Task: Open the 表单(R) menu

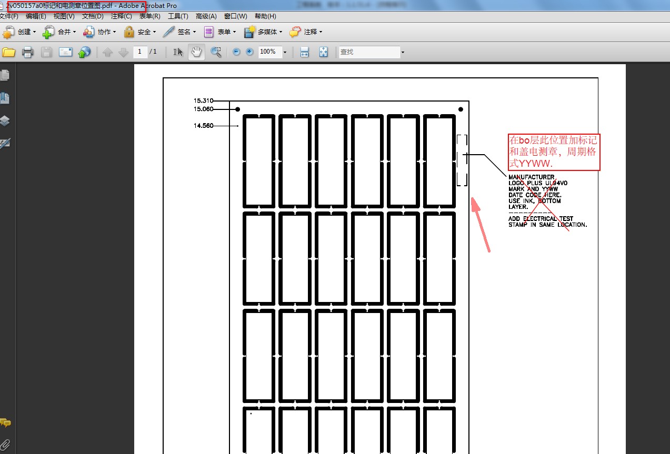Action: pyautogui.click(x=149, y=16)
